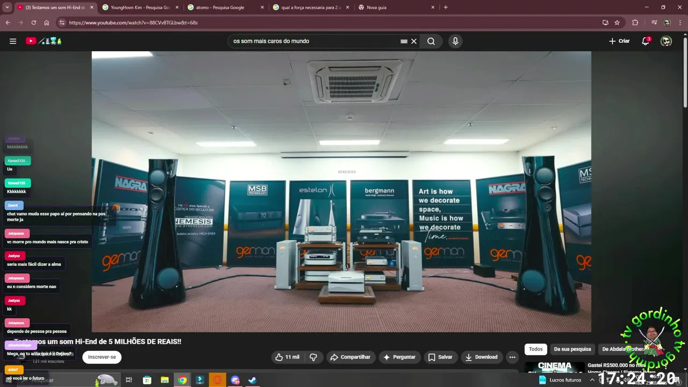Switch to the YoungHoon Kim search tab
The height and width of the screenshot is (387, 688).
tap(141, 8)
